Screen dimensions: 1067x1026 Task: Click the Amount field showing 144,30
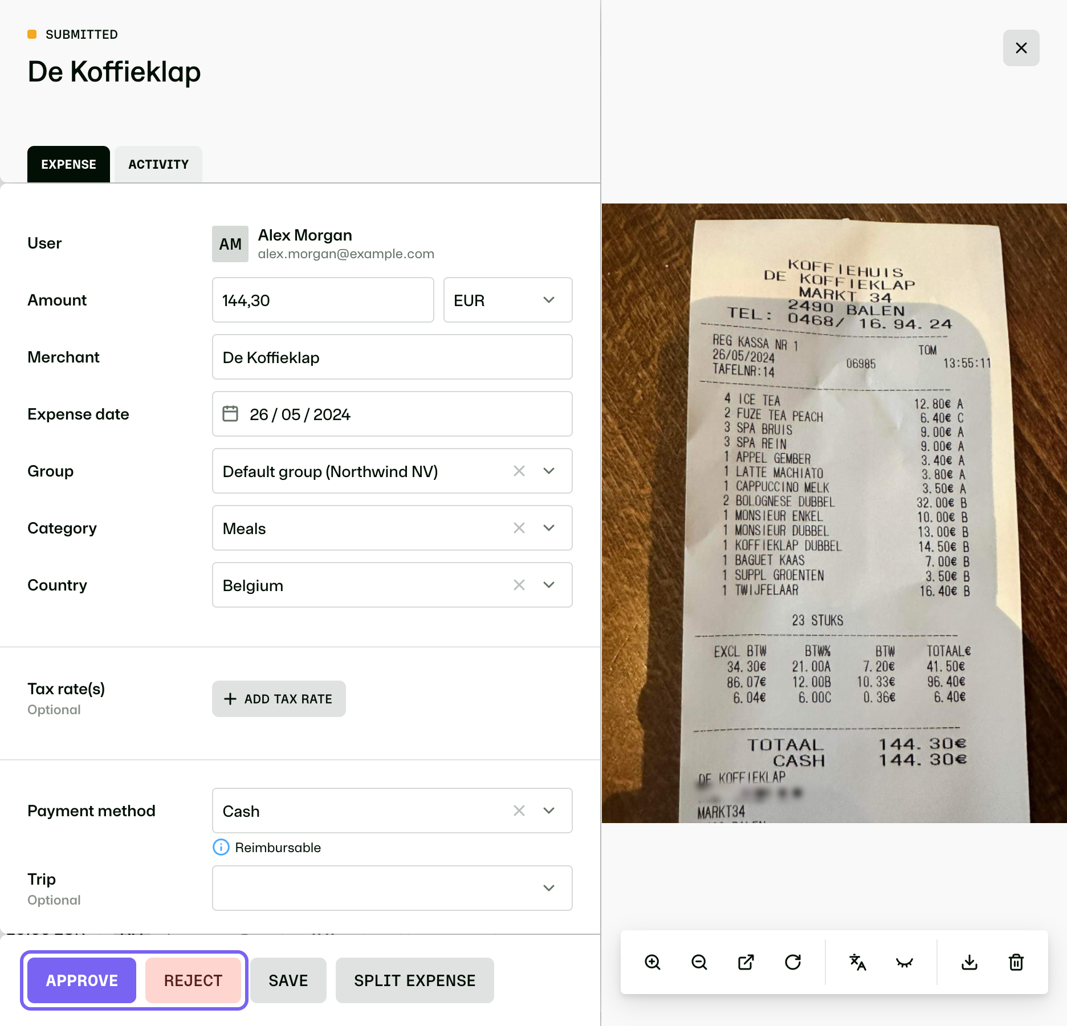click(323, 300)
